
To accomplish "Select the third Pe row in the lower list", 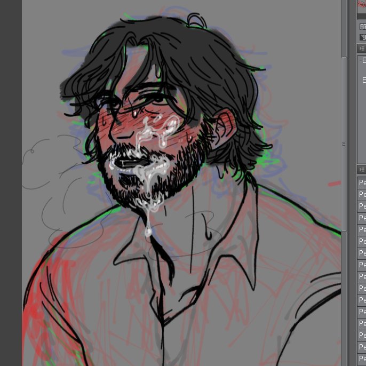I will [x=362, y=206].
